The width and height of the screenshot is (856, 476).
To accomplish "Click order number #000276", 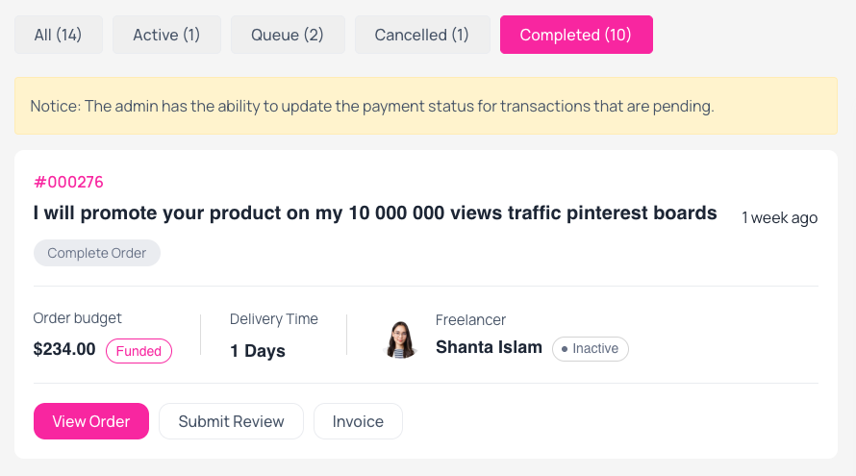I will point(68,182).
